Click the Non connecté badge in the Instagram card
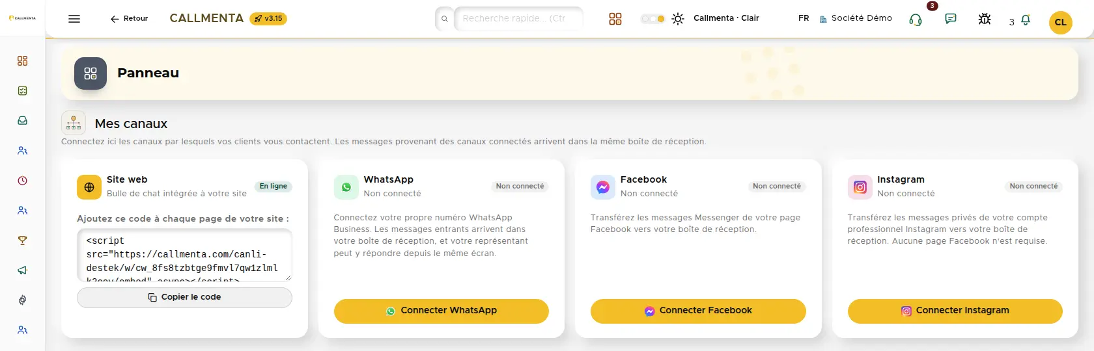This screenshot has height=351, width=1094. pyautogui.click(x=1033, y=187)
